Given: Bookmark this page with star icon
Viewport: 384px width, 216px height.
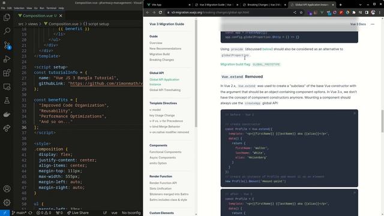Looking at the screenshot, I should click(301, 12).
